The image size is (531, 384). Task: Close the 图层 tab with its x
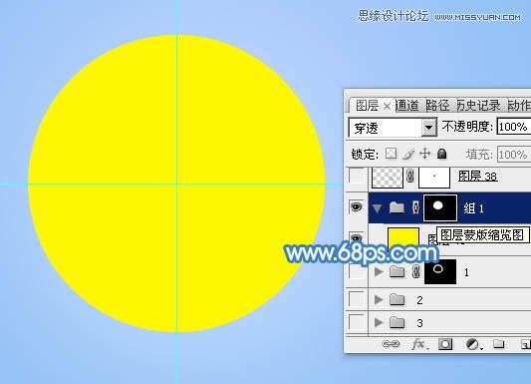point(388,107)
